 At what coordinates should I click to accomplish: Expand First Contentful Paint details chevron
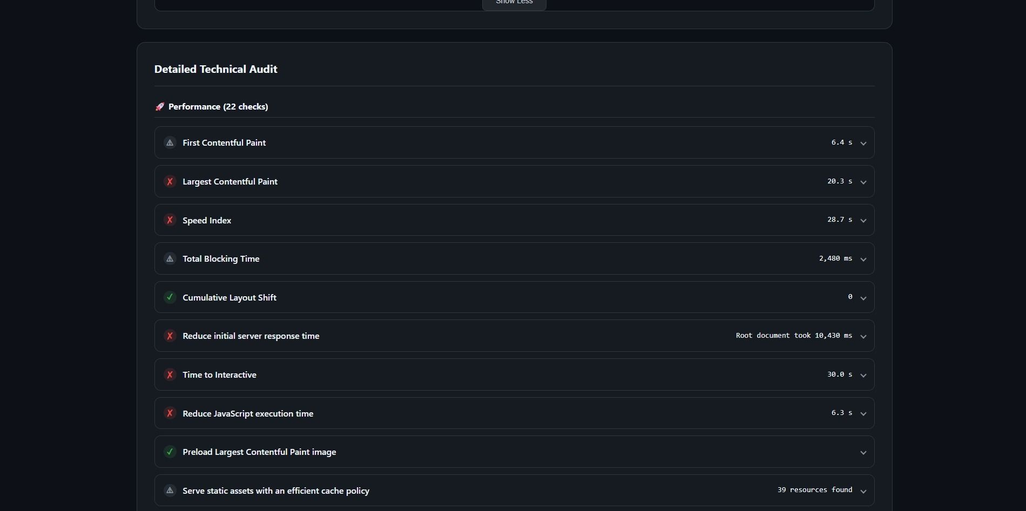(863, 144)
